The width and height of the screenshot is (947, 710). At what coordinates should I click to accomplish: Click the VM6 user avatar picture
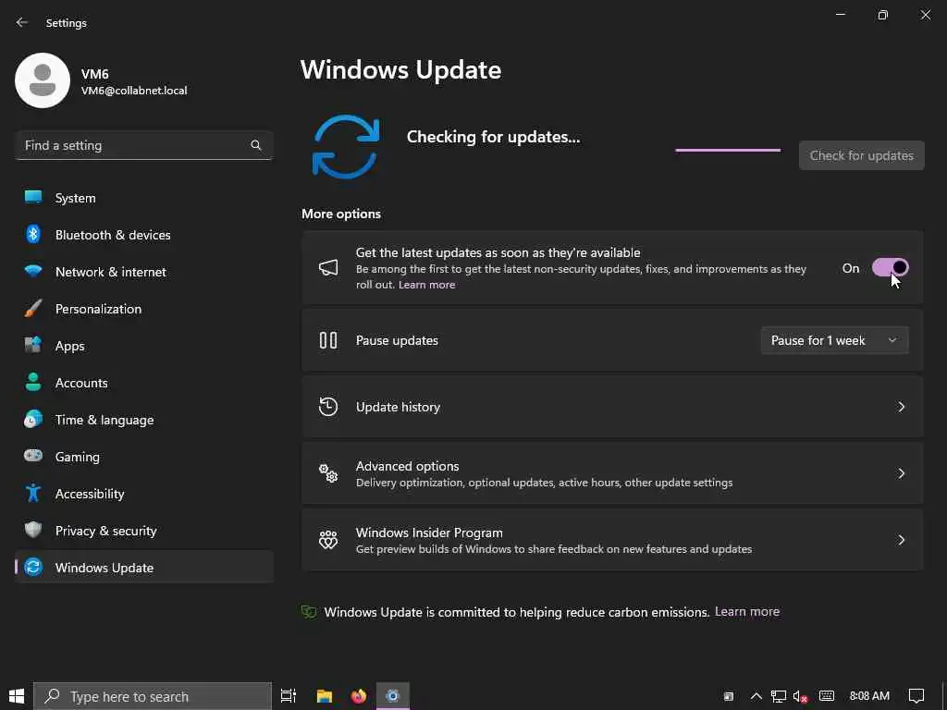pyautogui.click(x=43, y=80)
